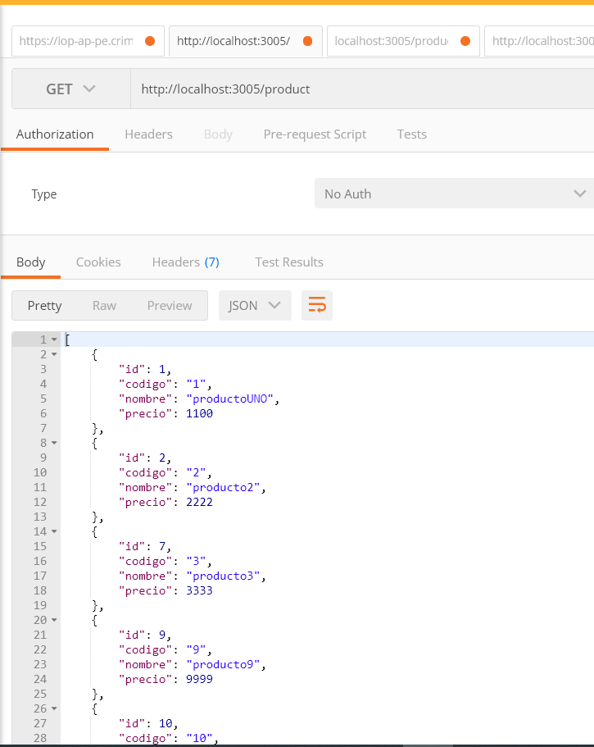Collapse the JSON array at line 1
Viewport: 594px width, 747px height.
click(x=54, y=339)
